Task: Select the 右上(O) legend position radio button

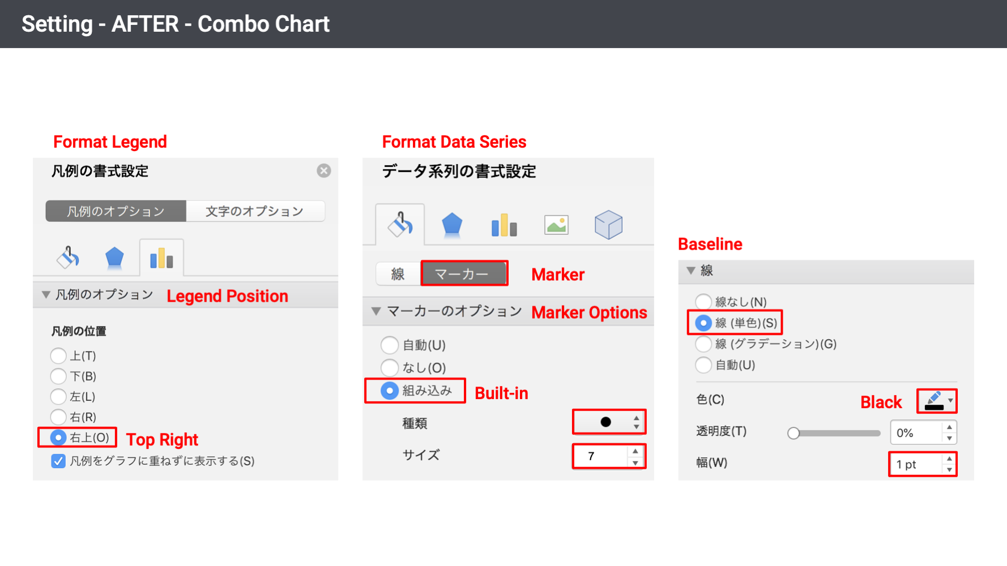Action: tap(58, 438)
